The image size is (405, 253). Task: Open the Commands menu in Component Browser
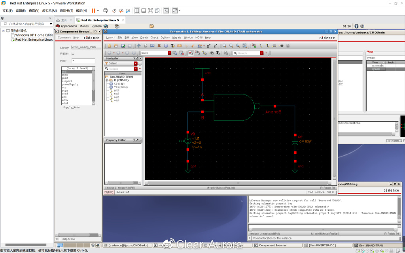click(x=64, y=38)
